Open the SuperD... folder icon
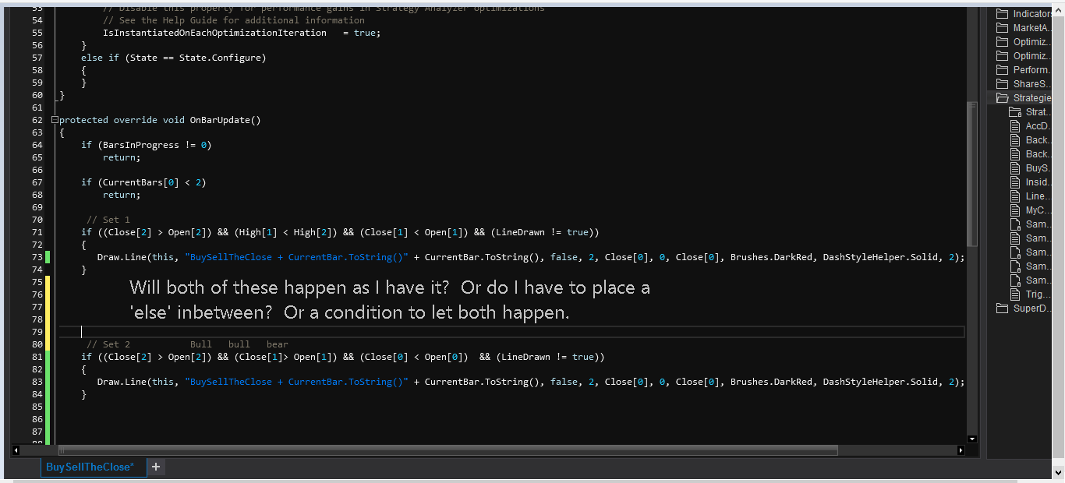Screen dimensions: 1065x483 tap(1002, 308)
